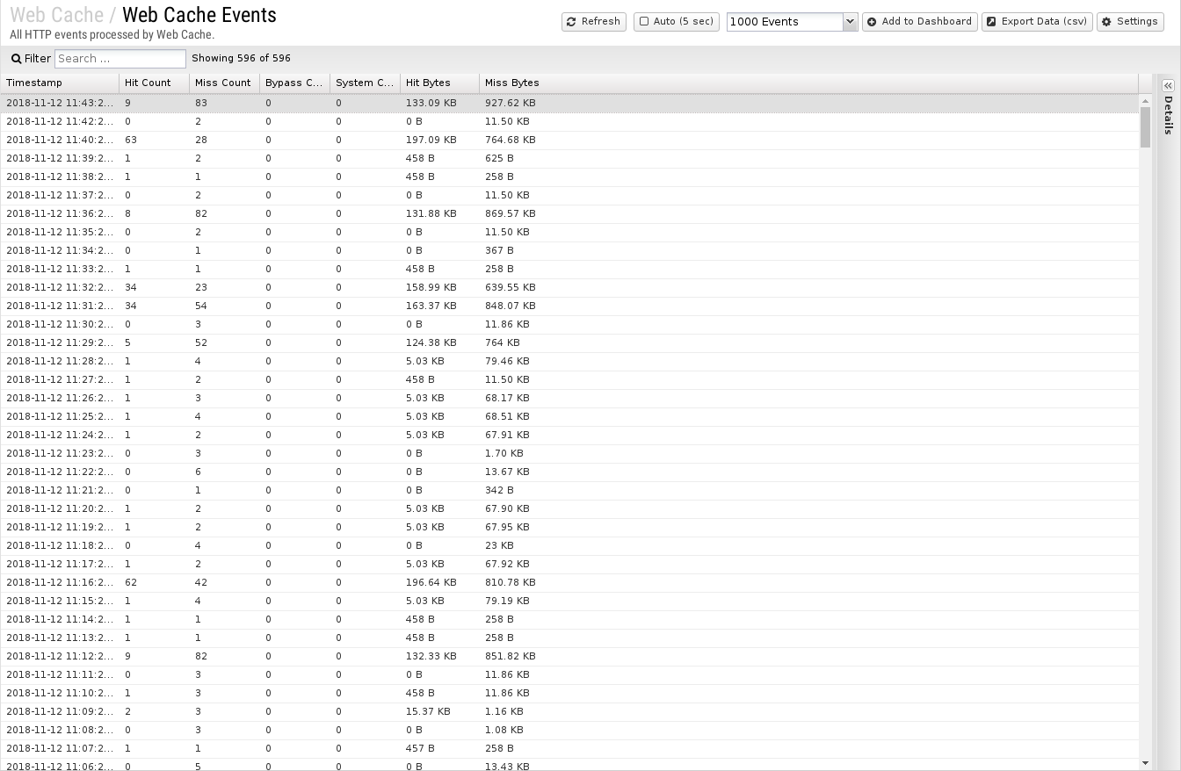The image size is (1181, 771).
Task: Select the 11:40 row with 63 hits
Action: 569,140
